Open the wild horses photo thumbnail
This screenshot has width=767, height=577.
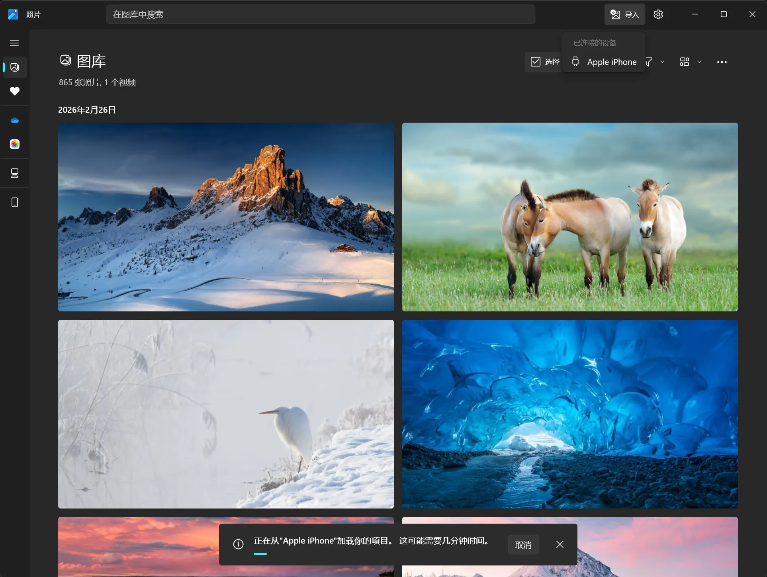[569, 217]
